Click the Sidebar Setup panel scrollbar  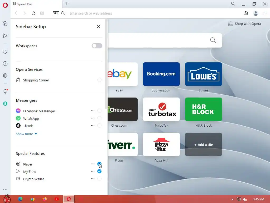[x=106, y=64]
